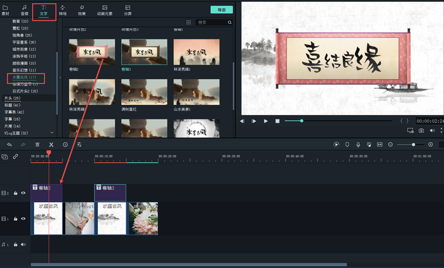Split clip using the scissors icon
444x268 pixels.
[x=51, y=145]
